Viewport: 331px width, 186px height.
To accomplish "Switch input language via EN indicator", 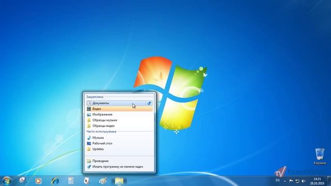I will pos(278,180).
